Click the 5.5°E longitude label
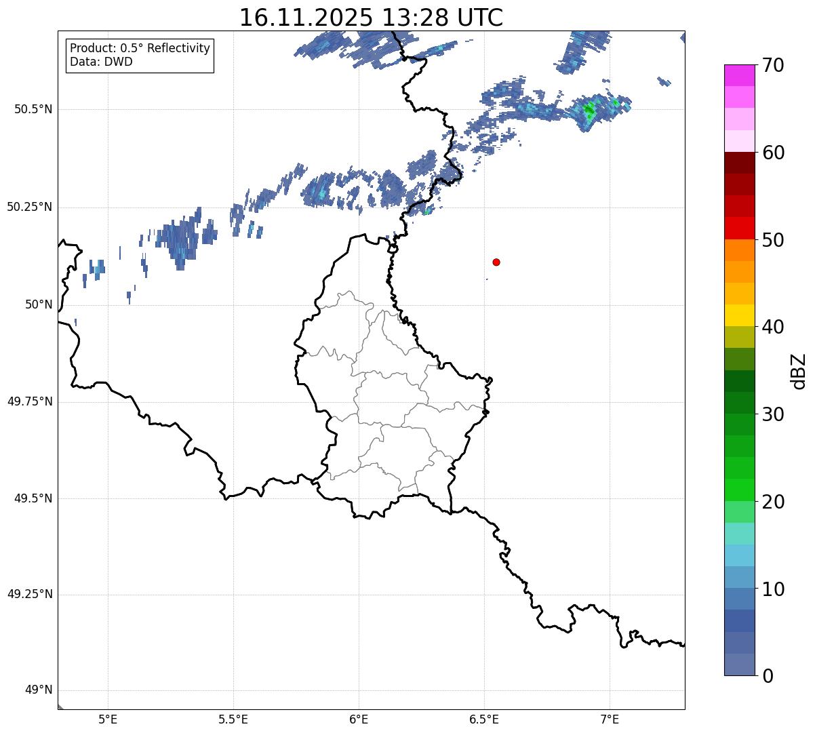Image resolution: width=815 pixels, height=733 pixels. [x=233, y=719]
